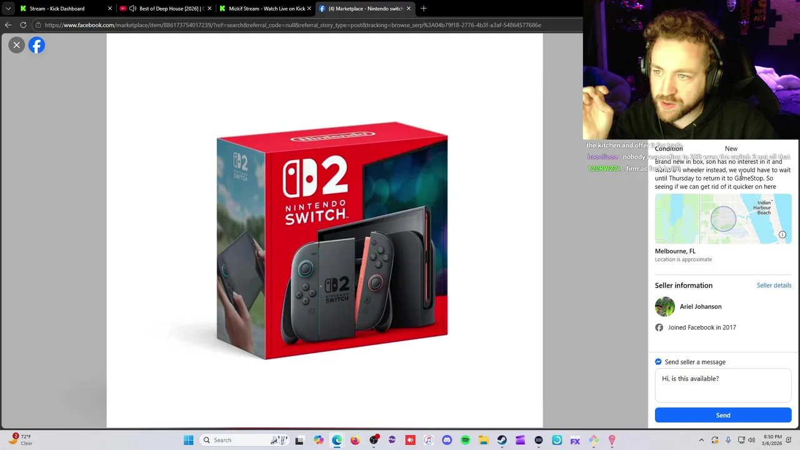
Task: Reload the current page
Action: 23,25
